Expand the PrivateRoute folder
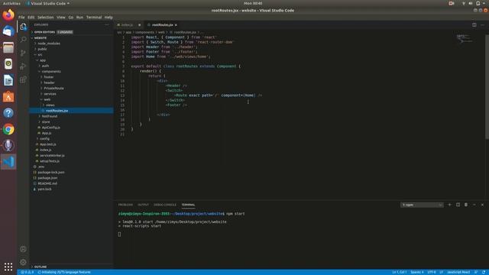489x275 pixels. coord(53,89)
